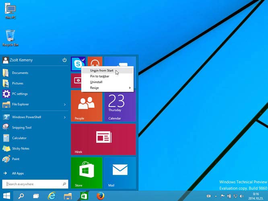Open volume speaker icon
268x201 pixels.
click(241, 196)
